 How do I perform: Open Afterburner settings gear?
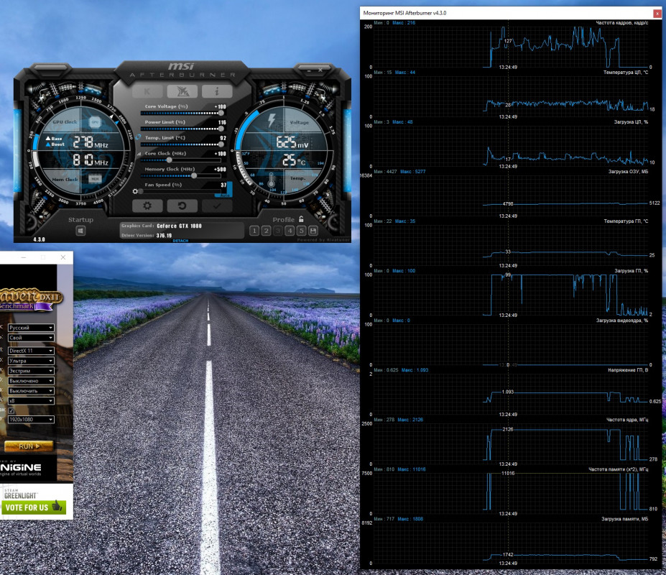147,206
